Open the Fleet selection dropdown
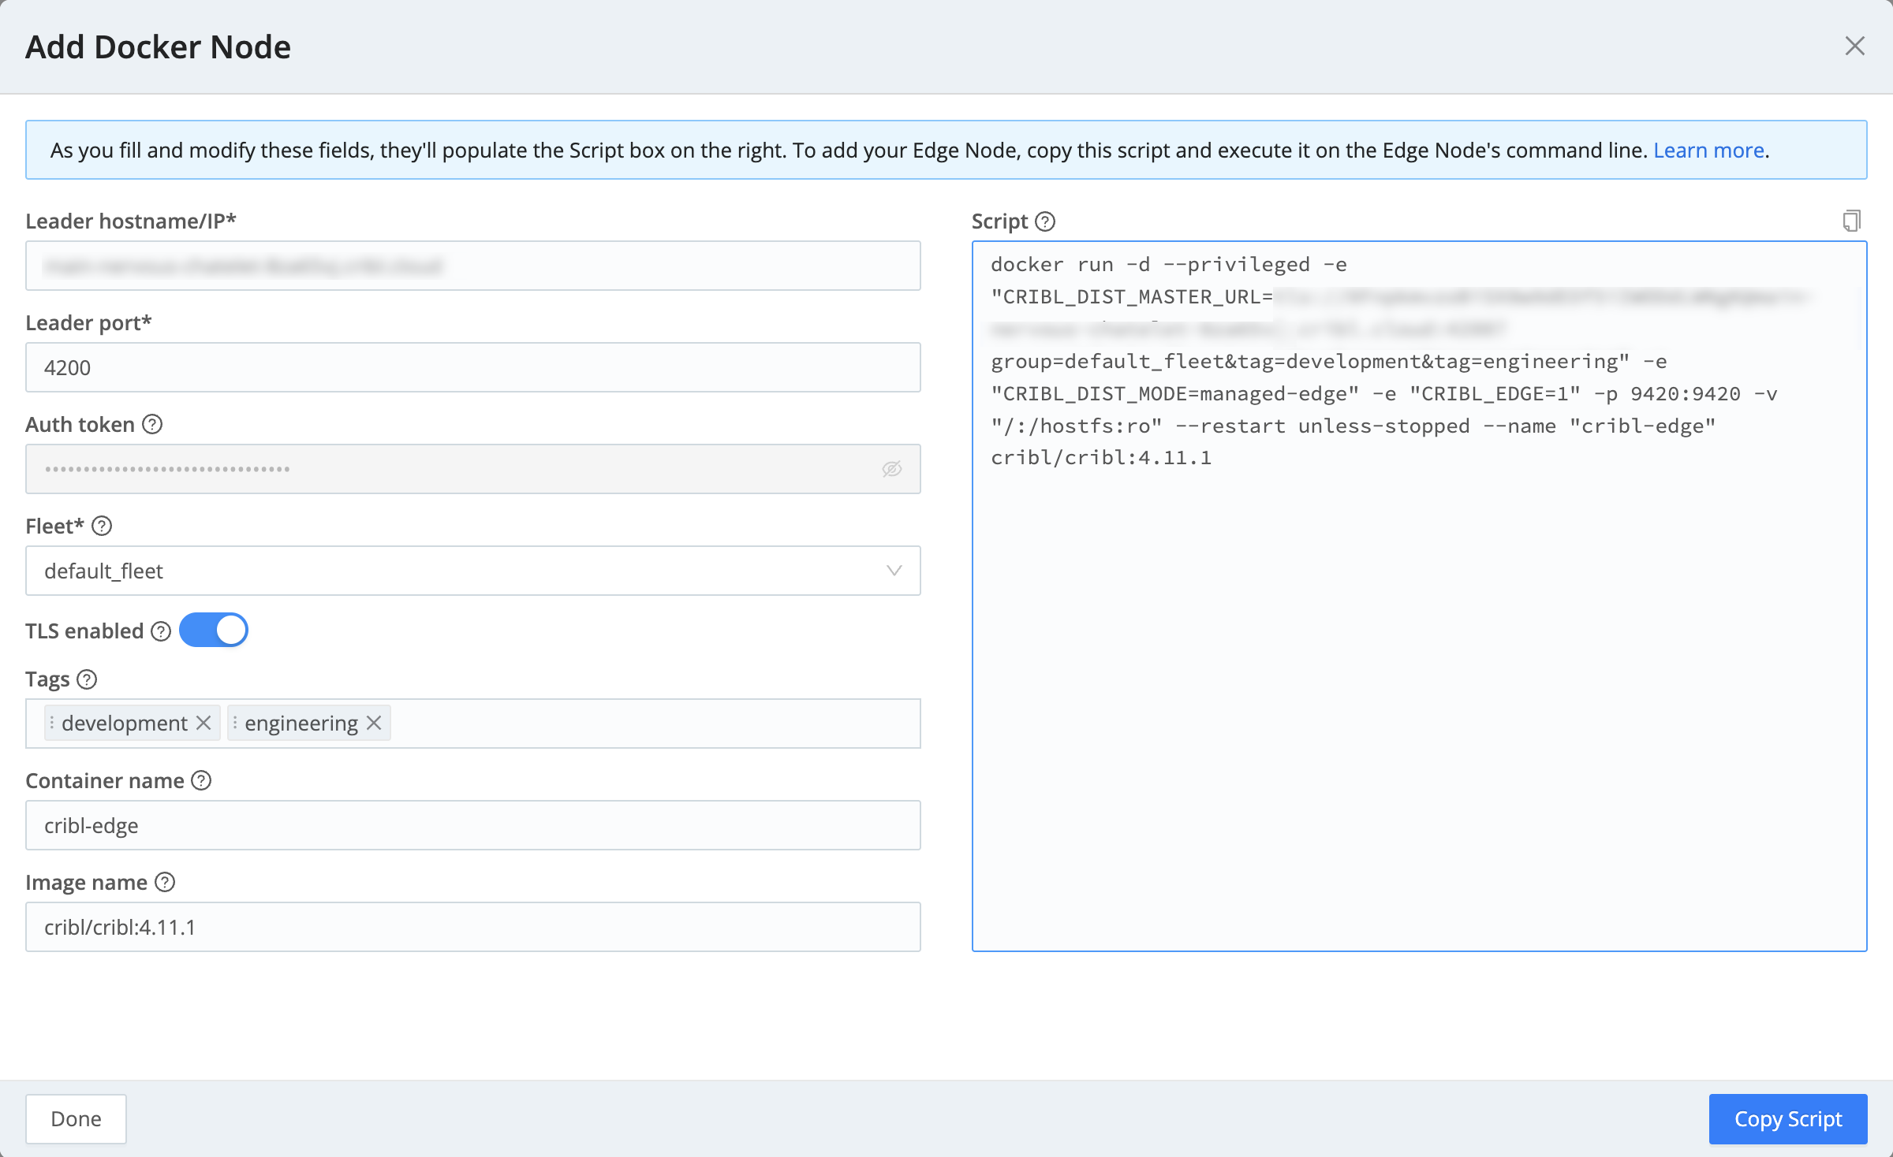 [473, 571]
